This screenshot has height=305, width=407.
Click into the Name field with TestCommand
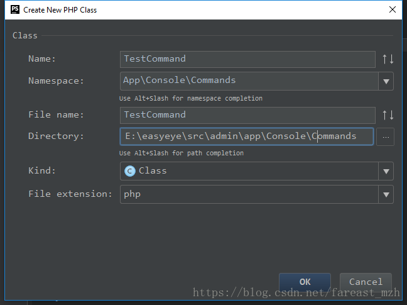(x=247, y=59)
